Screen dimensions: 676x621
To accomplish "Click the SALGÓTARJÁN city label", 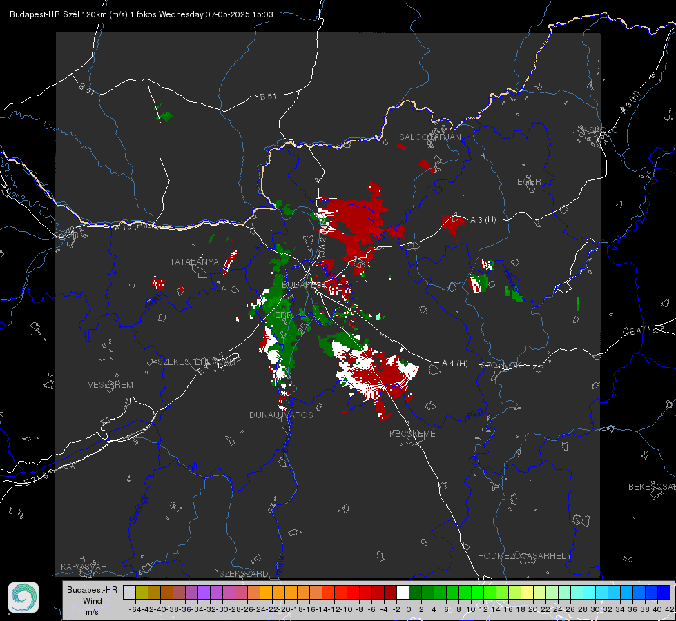I will click(x=429, y=137).
